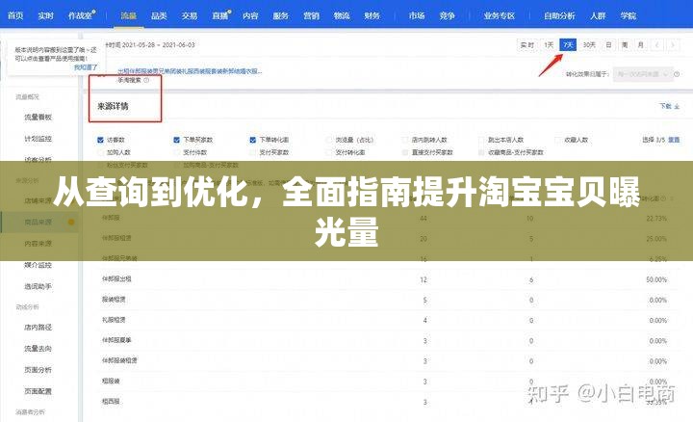Choose the 日 date granularity button
The height and width of the screenshot is (422, 693).
click(608, 45)
